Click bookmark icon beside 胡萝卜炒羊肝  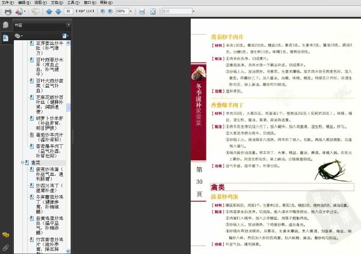pyautogui.click(x=32, y=118)
